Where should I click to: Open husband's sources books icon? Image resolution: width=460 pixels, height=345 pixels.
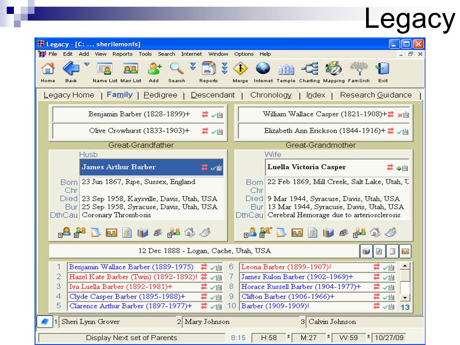(x=142, y=233)
